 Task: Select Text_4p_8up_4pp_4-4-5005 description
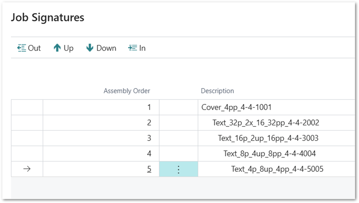(x=277, y=169)
